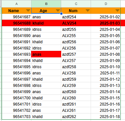
Task: Select column C header
Action: pos(76,4)
